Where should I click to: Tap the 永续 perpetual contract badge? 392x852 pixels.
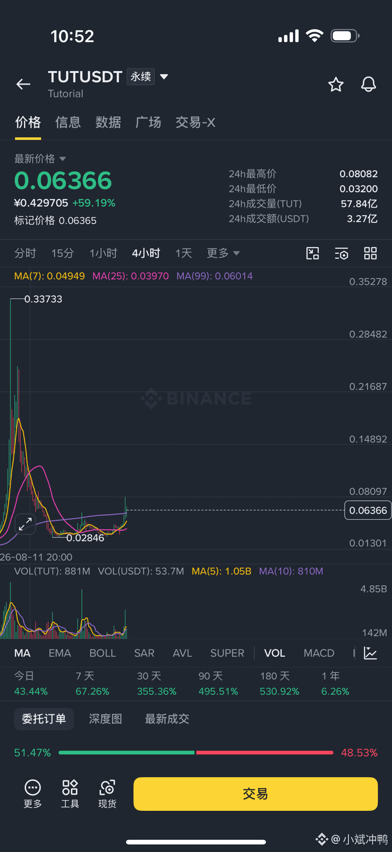tap(141, 77)
